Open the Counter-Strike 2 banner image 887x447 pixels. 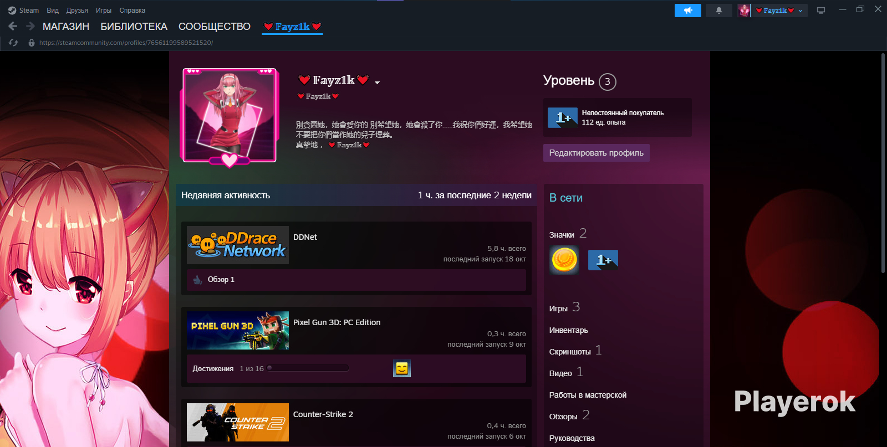[238, 422]
